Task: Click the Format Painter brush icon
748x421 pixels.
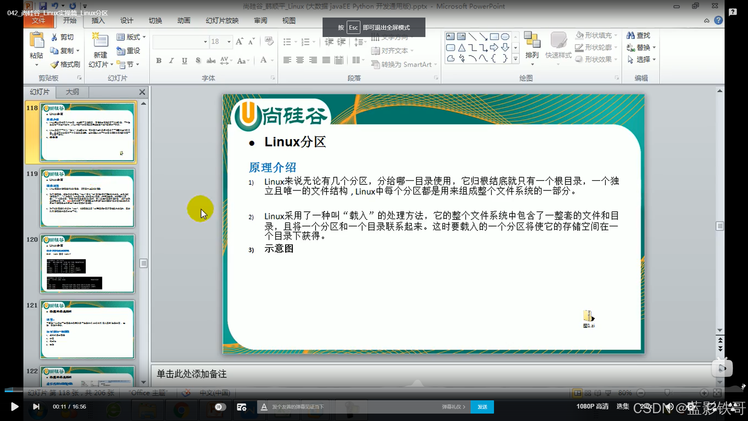Action: point(55,64)
